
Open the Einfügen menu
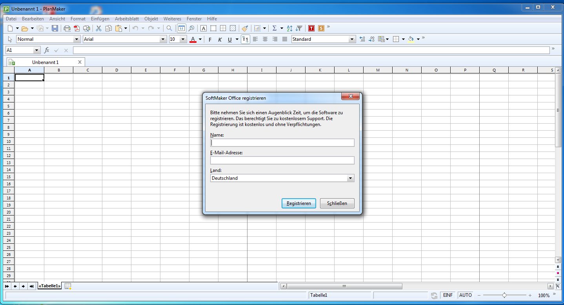tap(100, 19)
